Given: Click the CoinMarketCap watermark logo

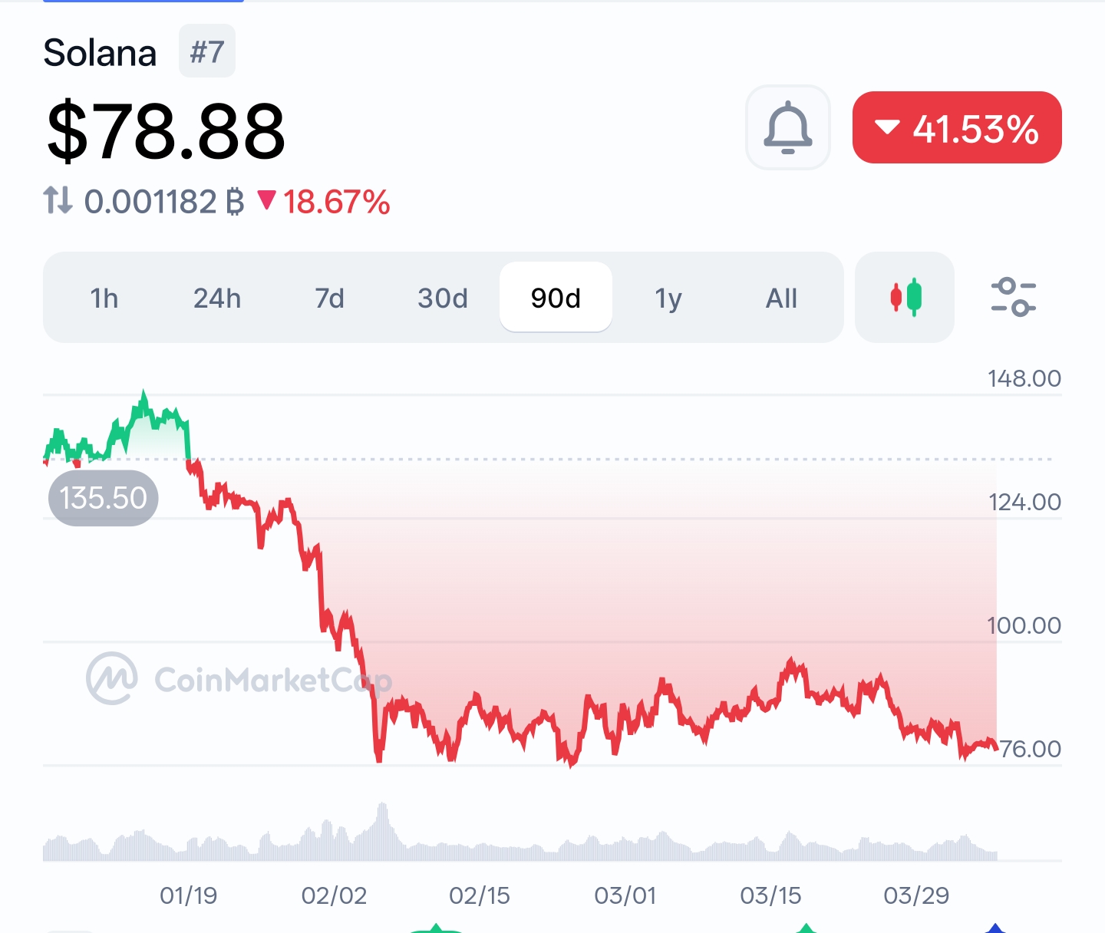Looking at the screenshot, I should click(112, 678).
